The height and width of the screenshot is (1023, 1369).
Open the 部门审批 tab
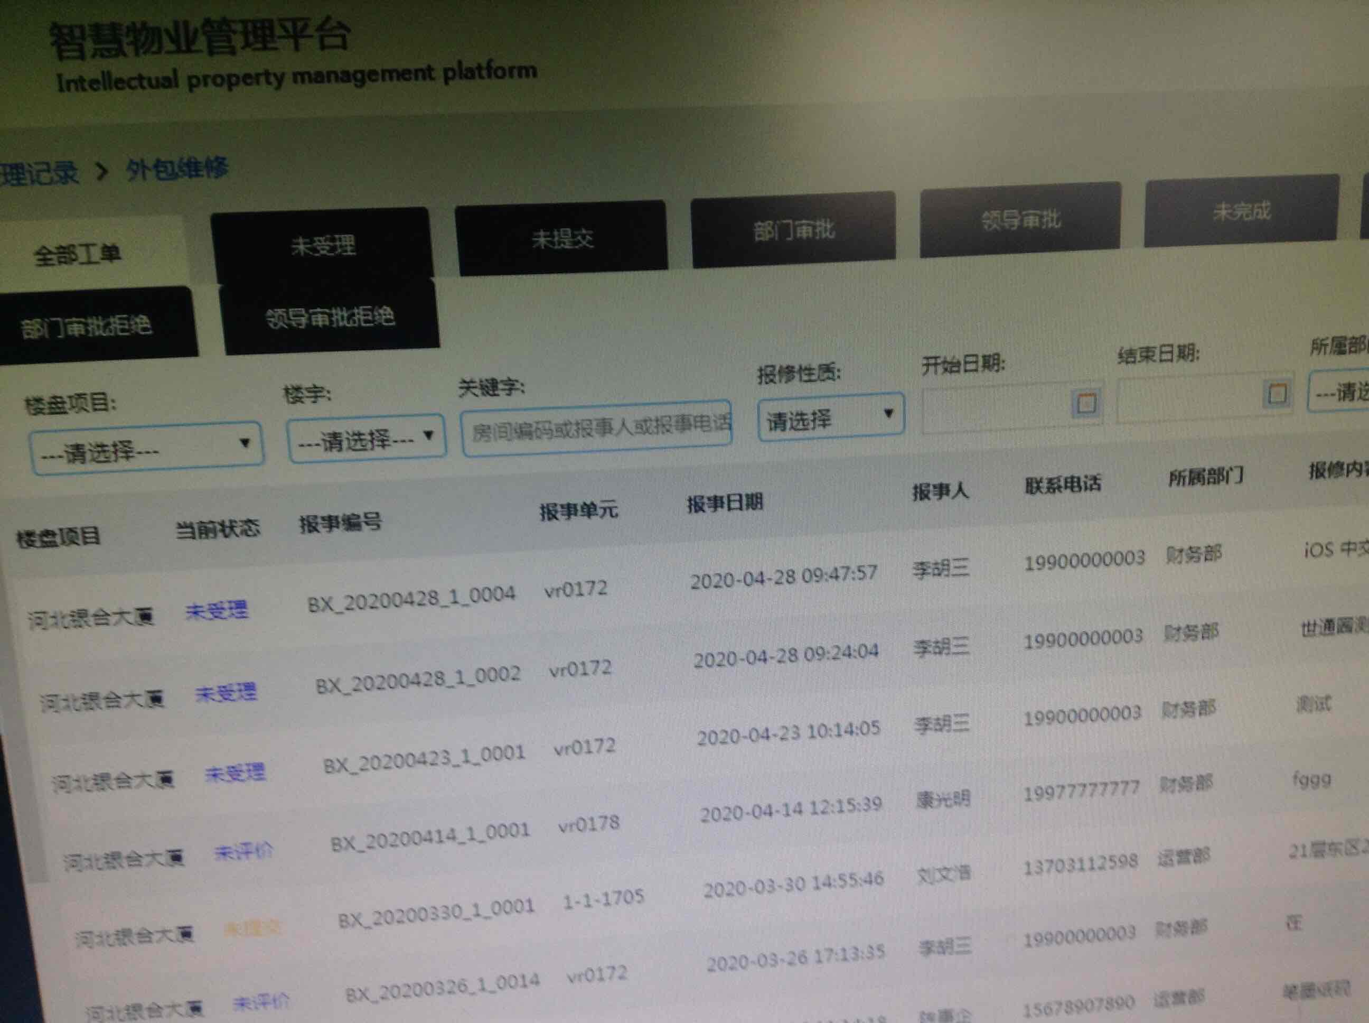click(793, 230)
